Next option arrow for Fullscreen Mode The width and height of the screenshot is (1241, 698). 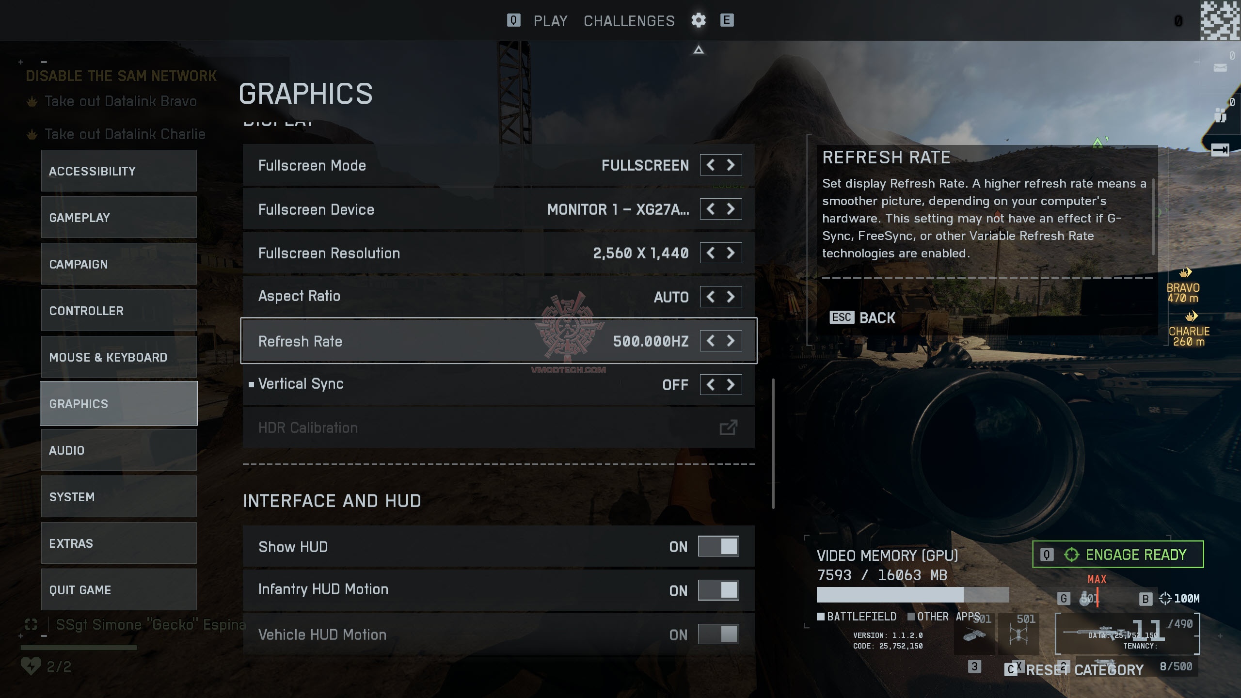click(x=731, y=165)
